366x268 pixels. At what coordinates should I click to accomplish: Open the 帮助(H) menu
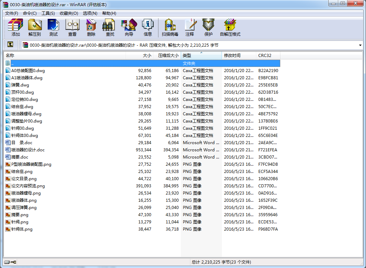click(x=109, y=13)
